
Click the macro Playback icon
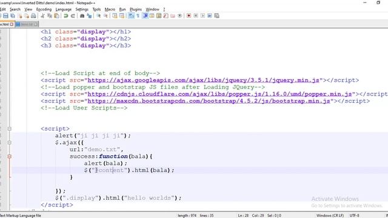click(x=202, y=16)
